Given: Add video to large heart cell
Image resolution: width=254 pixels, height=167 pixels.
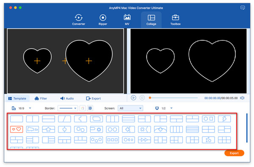Looking at the screenshot, I should 89,61.
